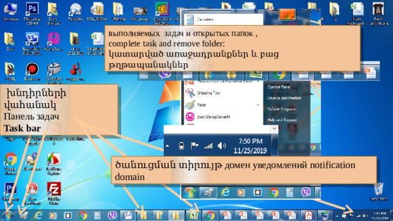The width and height of the screenshot is (393, 221).
Task: Launch Internet Explorer from the main taskbar
Action: (38, 215)
